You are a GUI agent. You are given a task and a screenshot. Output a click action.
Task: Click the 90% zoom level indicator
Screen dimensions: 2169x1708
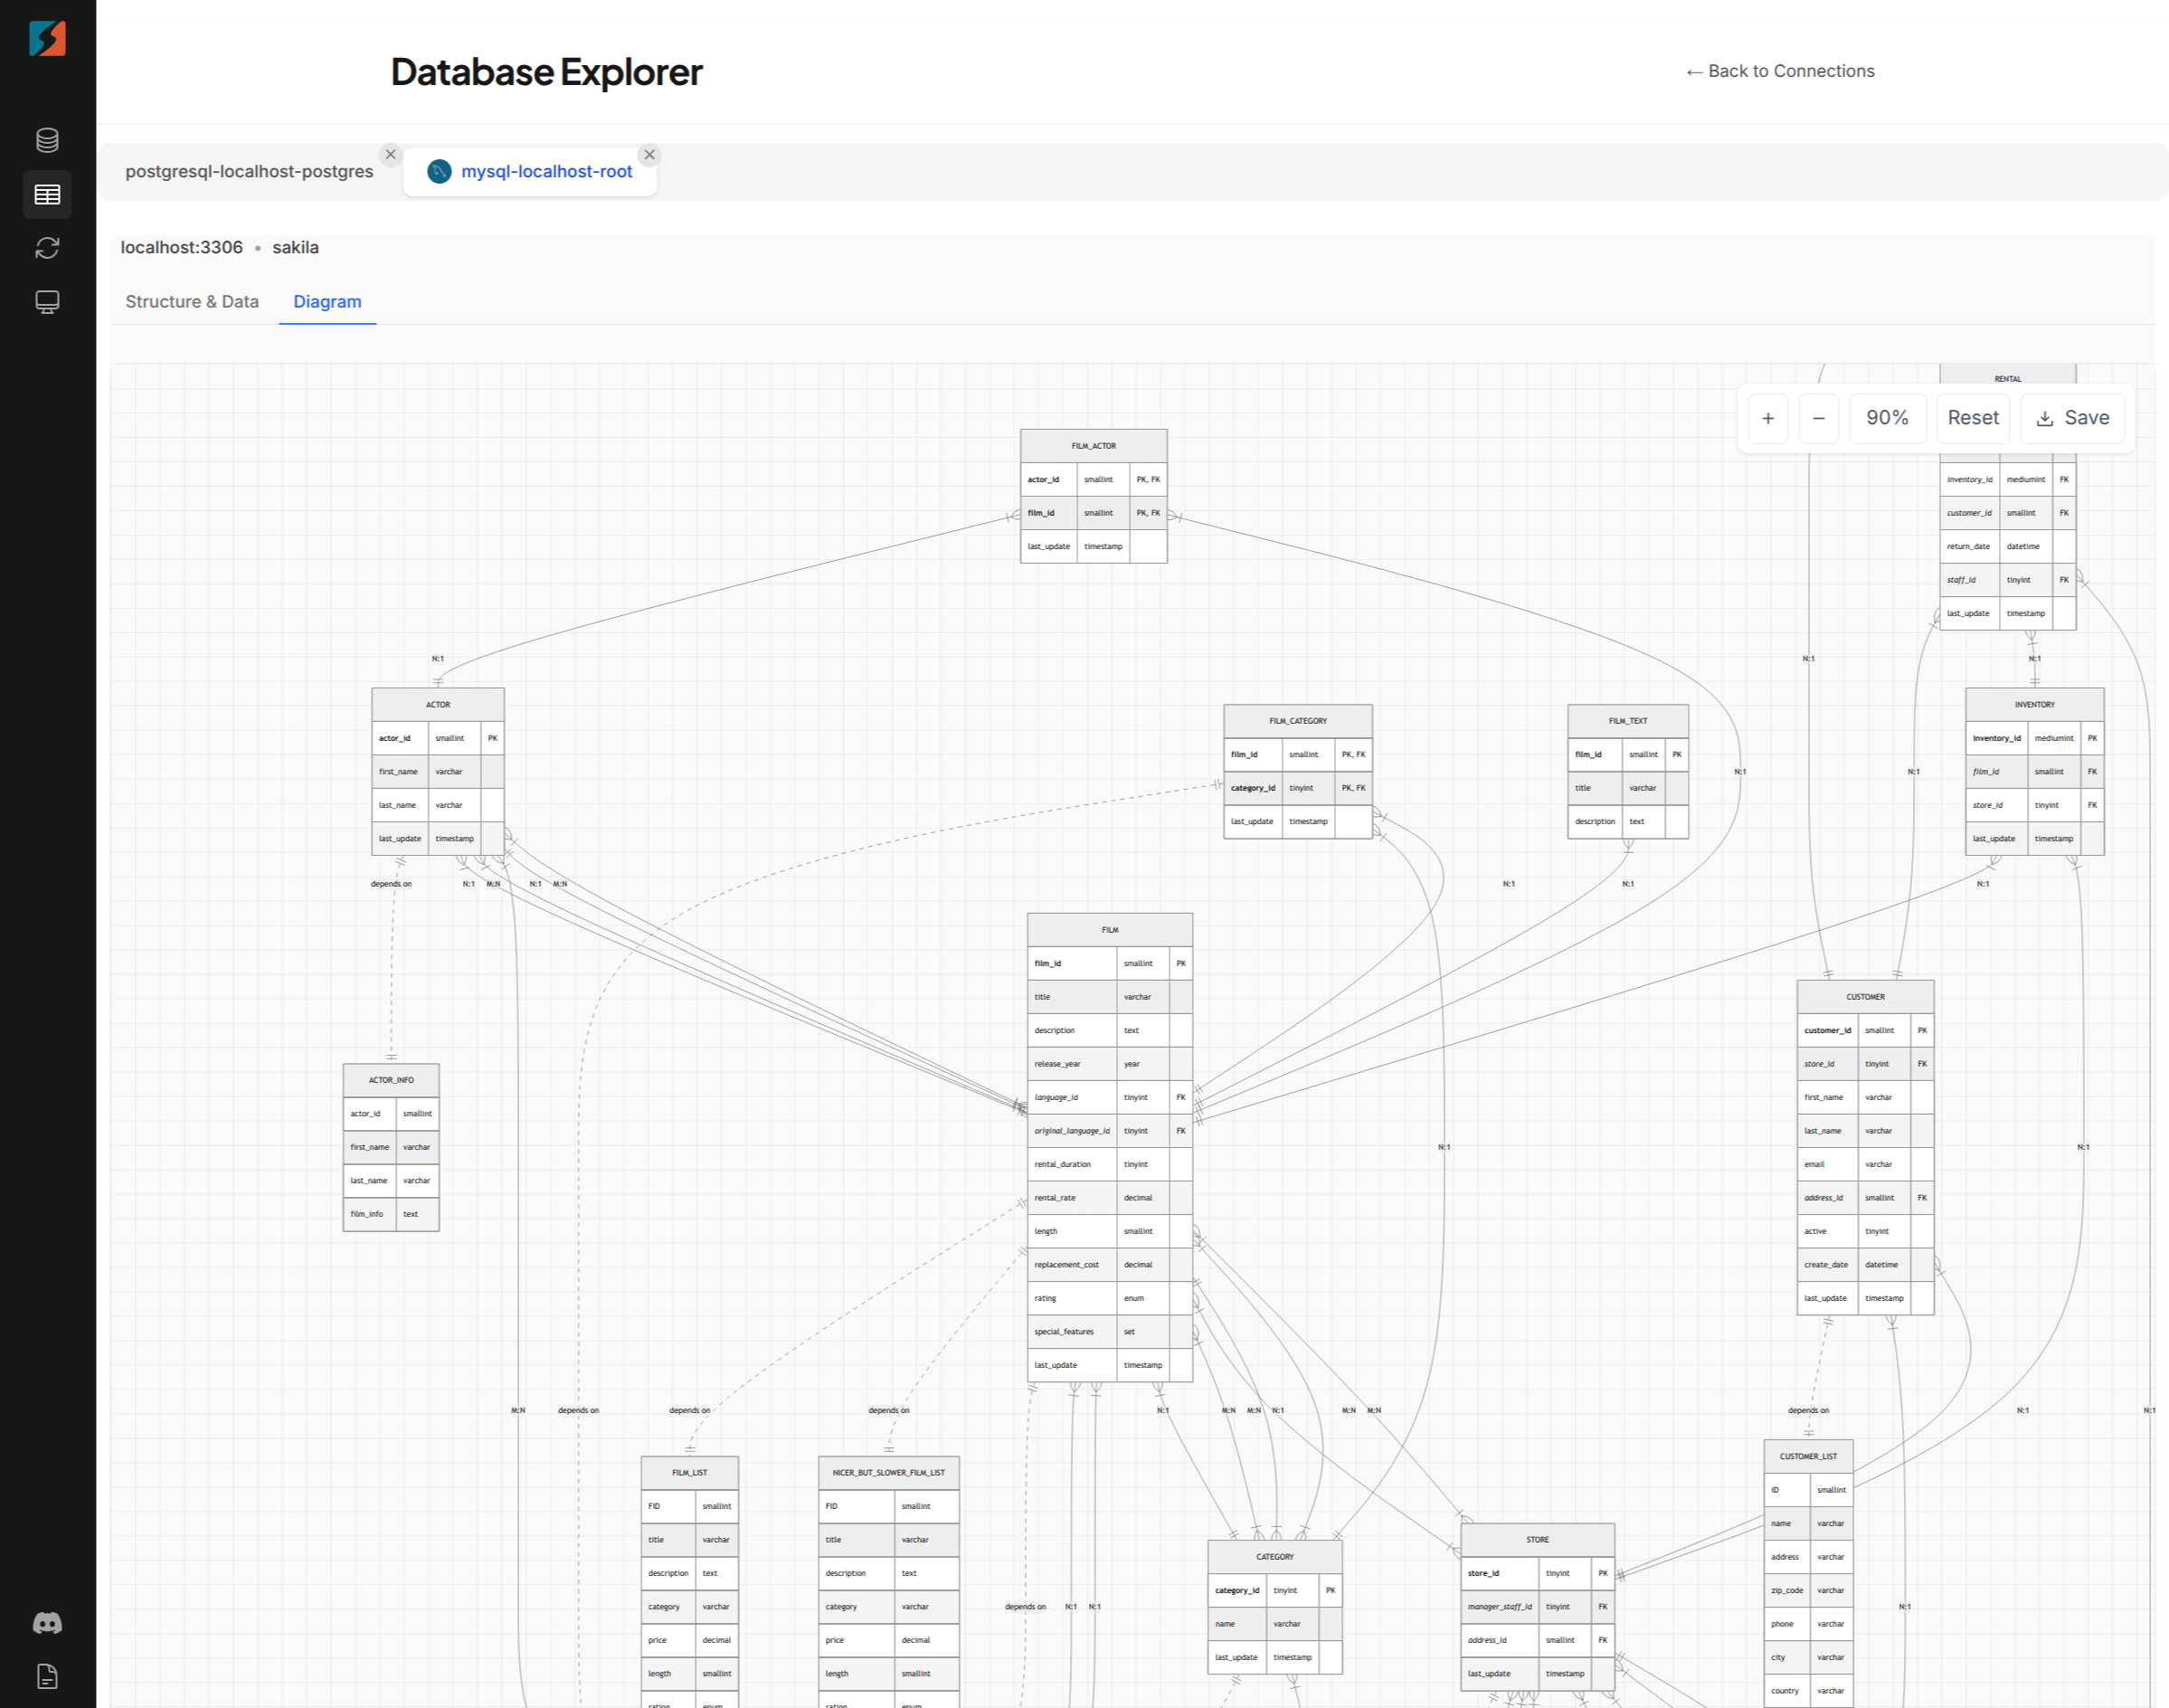pyautogui.click(x=1887, y=418)
